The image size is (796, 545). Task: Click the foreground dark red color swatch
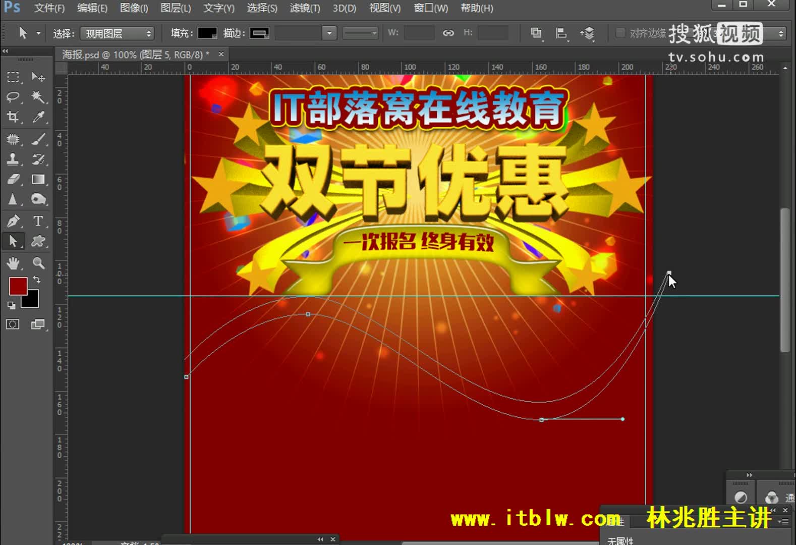[18, 286]
